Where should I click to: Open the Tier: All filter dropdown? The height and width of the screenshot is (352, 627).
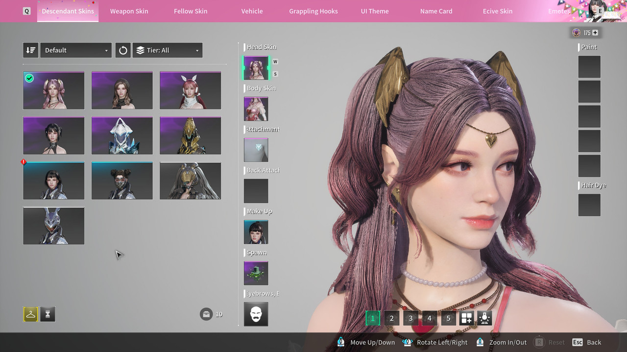[168, 50]
